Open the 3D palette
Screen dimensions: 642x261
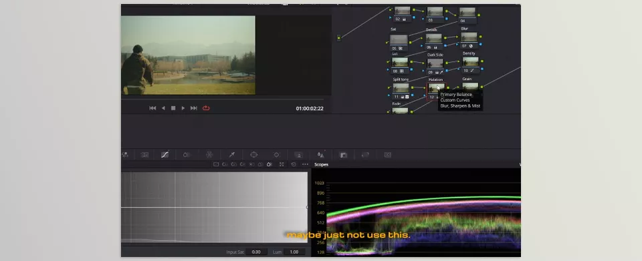coord(387,155)
